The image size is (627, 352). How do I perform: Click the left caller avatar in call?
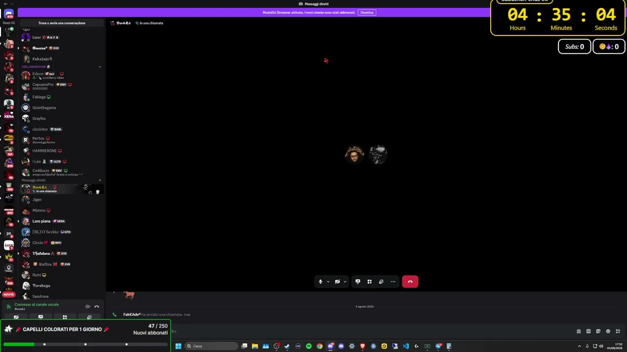(x=354, y=154)
